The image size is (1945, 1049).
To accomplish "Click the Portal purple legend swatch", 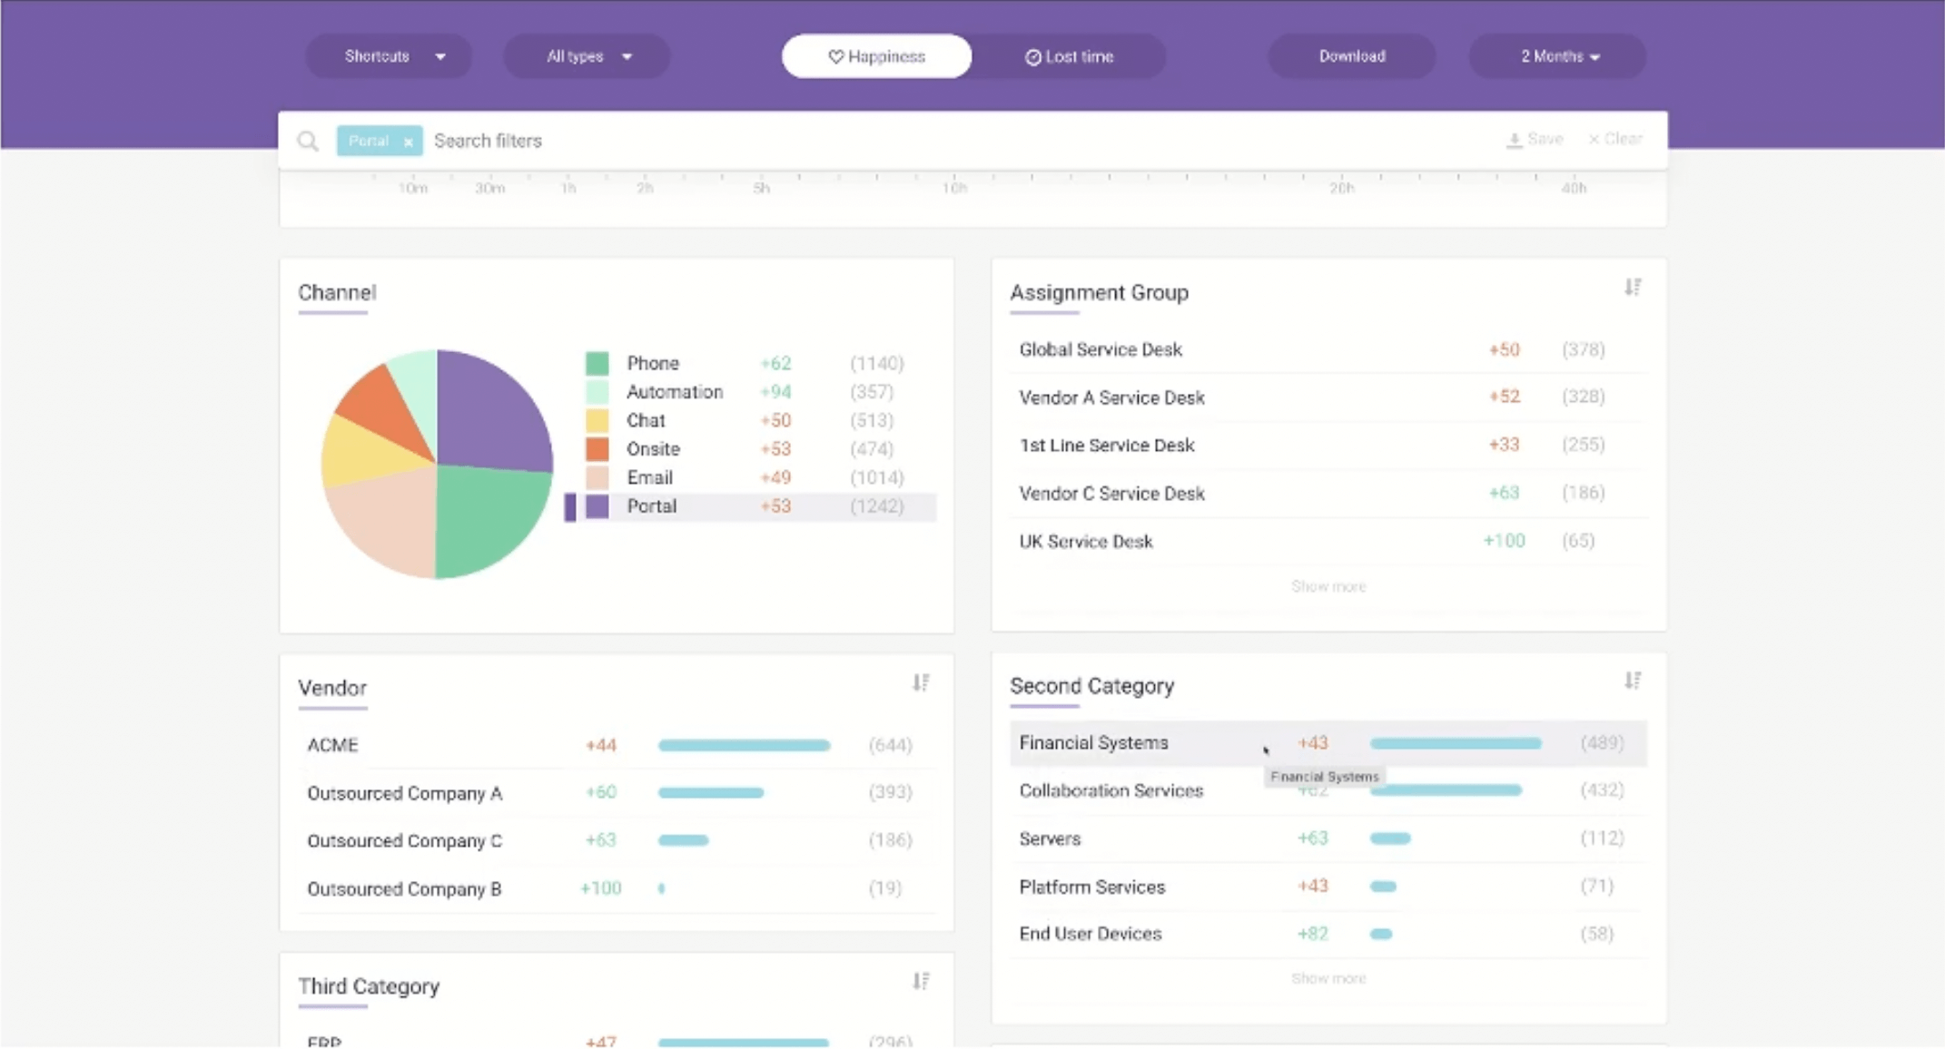I will click(597, 506).
